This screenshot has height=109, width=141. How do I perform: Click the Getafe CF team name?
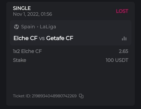[60, 38]
